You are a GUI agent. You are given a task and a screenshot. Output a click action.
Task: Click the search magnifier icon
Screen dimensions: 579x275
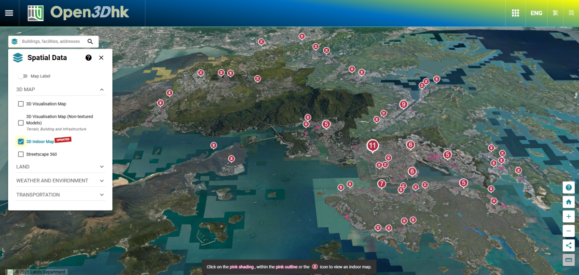[90, 41]
